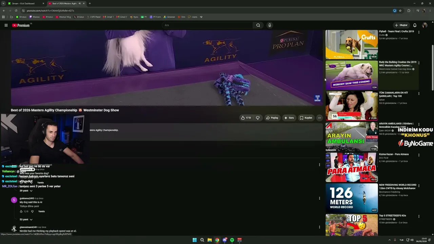Open File Explorer from the taskbar
Screen dimensions: 434x244
210,240
